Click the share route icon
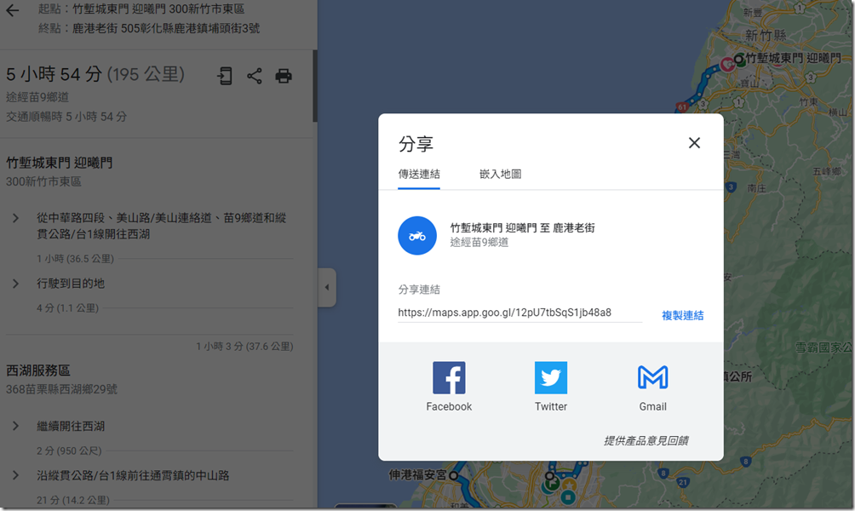 pos(255,76)
